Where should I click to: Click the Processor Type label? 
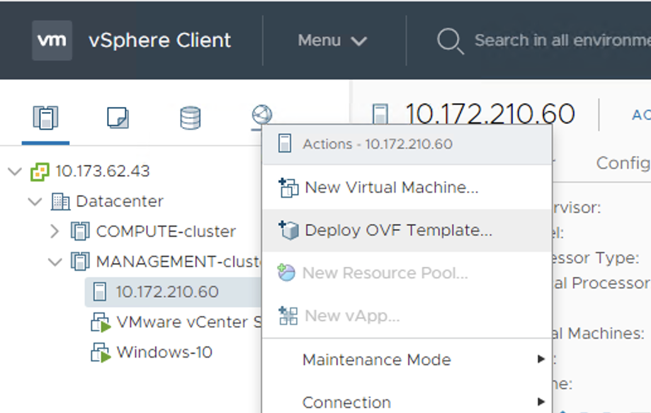(x=596, y=257)
